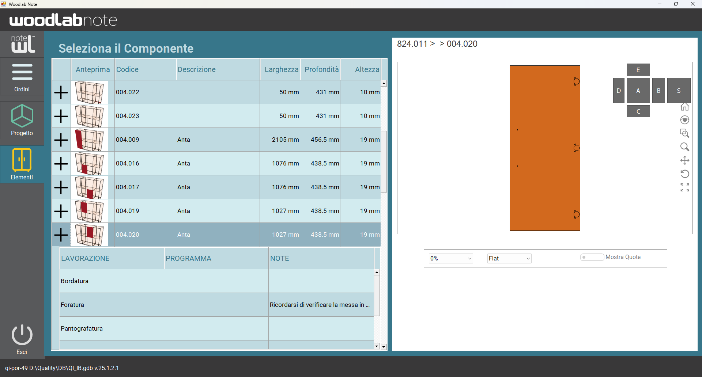The width and height of the screenshot is (702, 377).
Task: Click the 824.011 breadcrumb link
Action: click(412, 43)
